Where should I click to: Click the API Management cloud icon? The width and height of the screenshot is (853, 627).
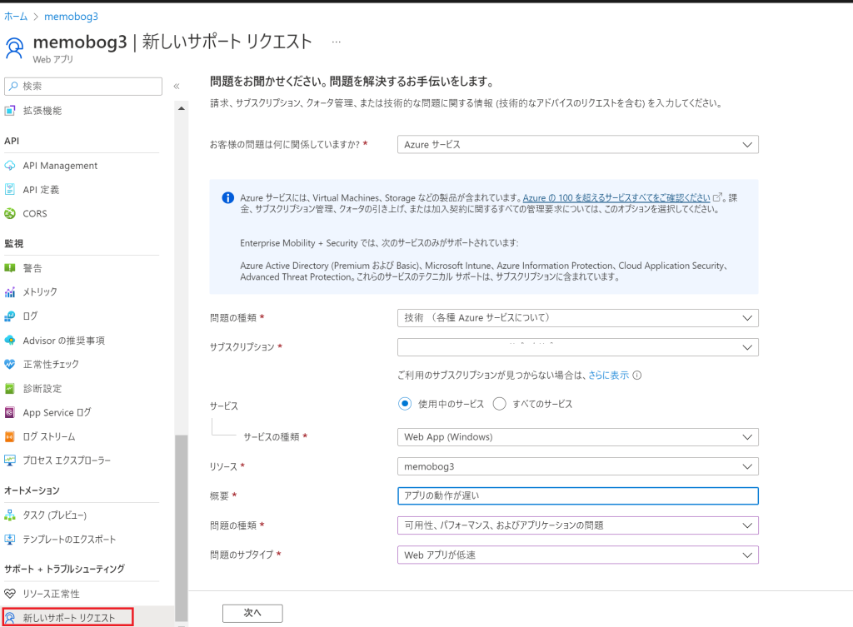[10, 166]
